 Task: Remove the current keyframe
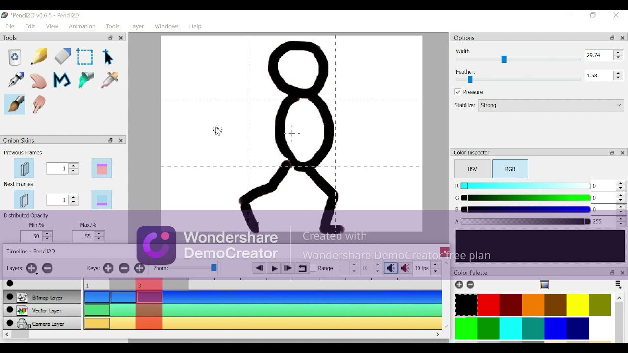pos(124,268)
